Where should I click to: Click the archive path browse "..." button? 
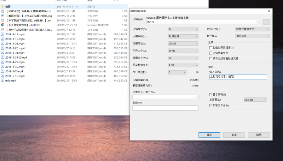(266, 22)
